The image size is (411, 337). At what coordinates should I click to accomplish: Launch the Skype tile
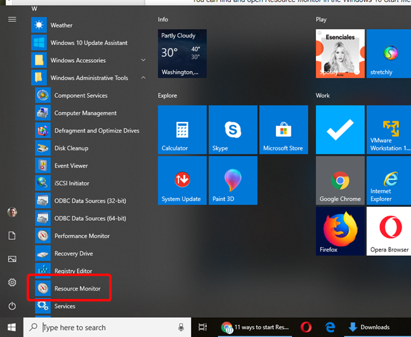pos(233,129)
